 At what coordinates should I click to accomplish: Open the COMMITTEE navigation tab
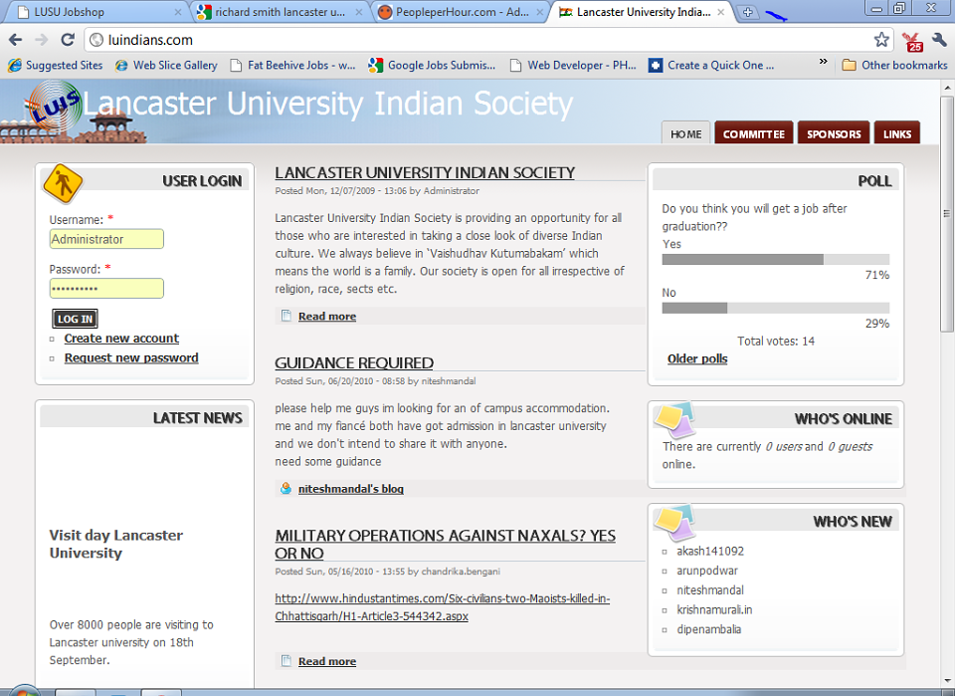point(754,133)
